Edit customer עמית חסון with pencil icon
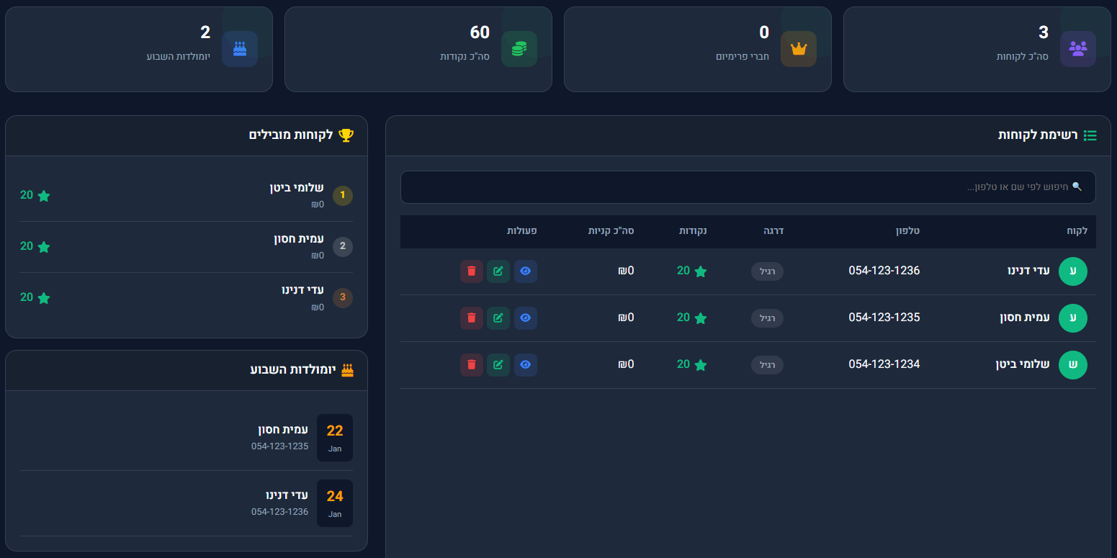The image size is (1117, 558). click(x=498, y=318)
